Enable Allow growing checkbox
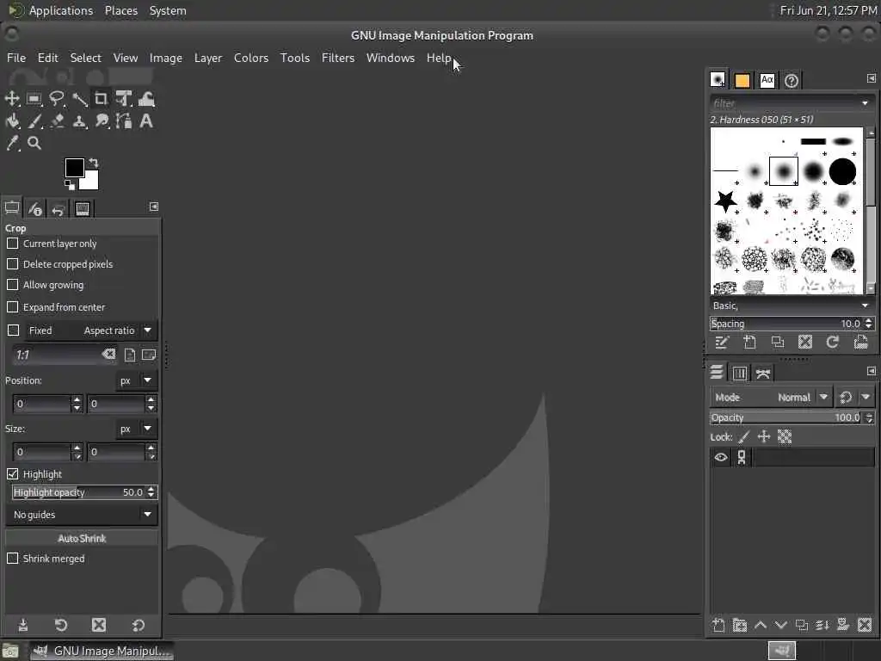Screen dimensions: 881x661 tap(12, 285)
